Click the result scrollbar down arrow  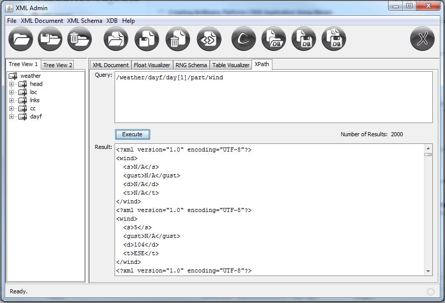(428, 271)
